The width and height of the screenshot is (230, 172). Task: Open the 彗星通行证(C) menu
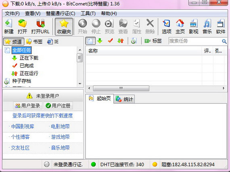(61, 13)
